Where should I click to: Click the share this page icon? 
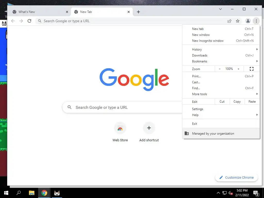click(x=229, y=21)
